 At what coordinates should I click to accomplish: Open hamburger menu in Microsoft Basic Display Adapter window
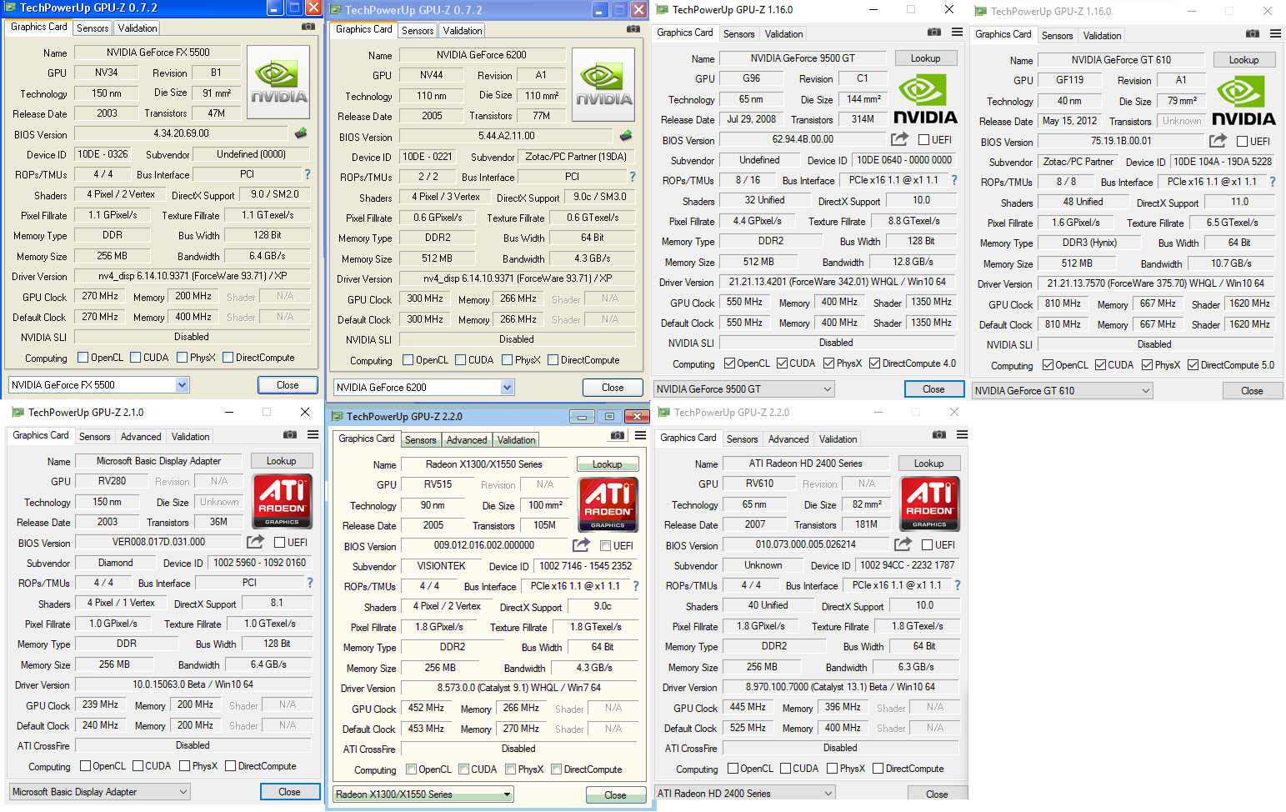coord(313,434)
